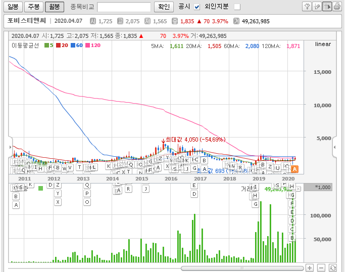Open the T disclosure marker near 2013
The width and height of the screenshot is (348, 272).
tap(79, 167)
